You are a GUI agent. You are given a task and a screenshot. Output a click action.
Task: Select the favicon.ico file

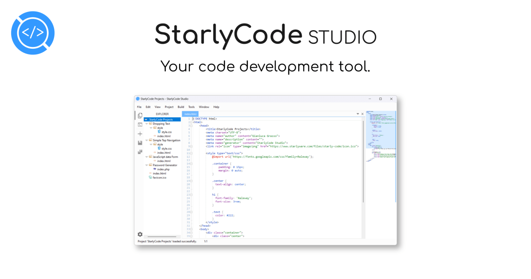[x=159, y=178]
